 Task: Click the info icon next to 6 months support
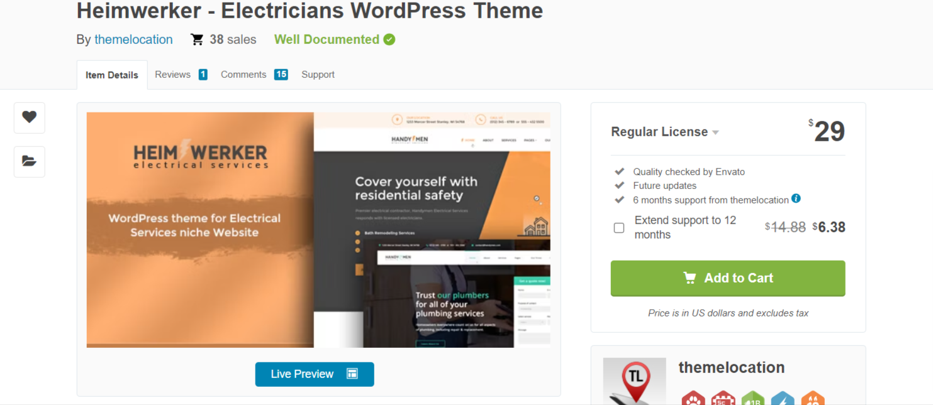[798, 200]
